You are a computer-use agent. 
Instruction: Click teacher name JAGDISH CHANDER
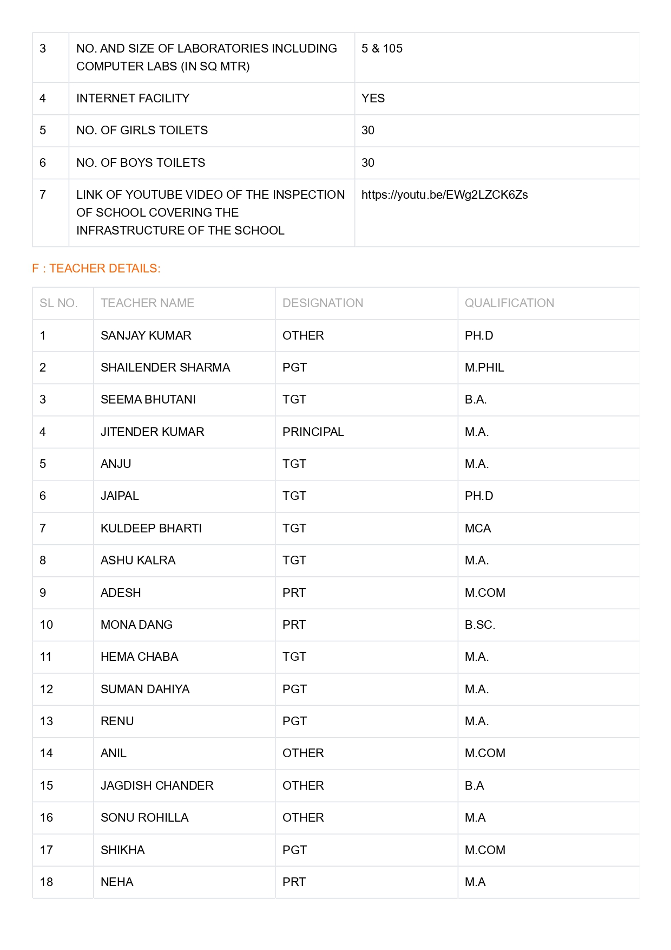[x=157, y=786]
